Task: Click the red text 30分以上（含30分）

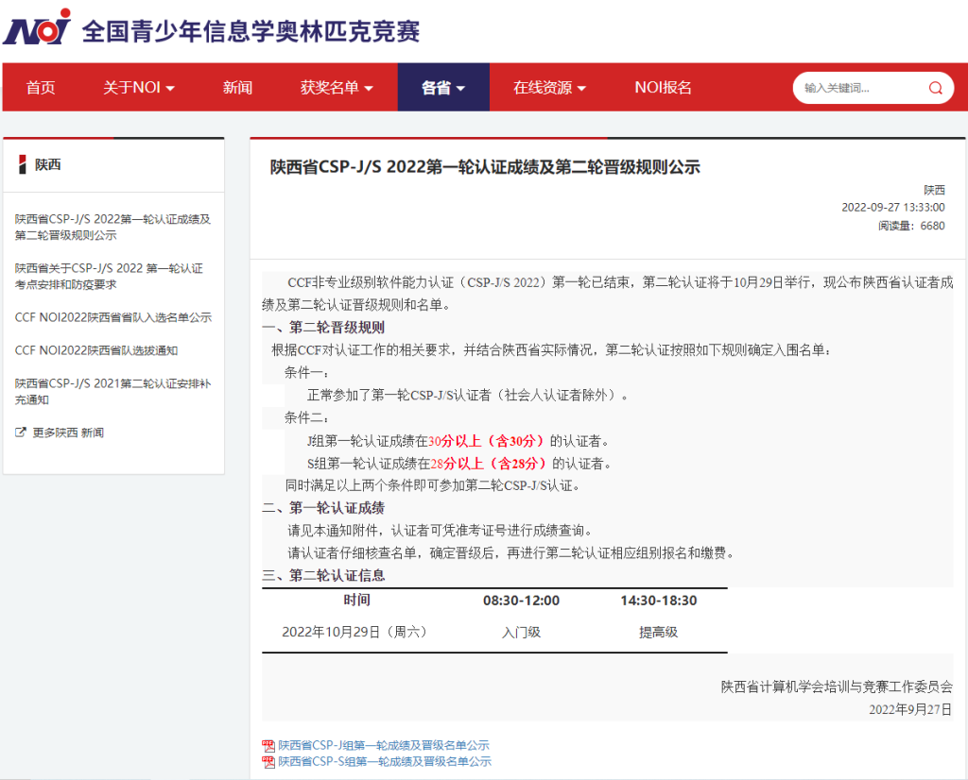Action: (487, 441)
